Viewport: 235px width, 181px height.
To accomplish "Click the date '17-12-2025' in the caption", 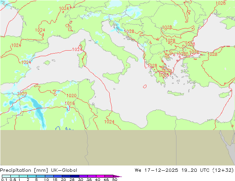I will [x=161, y=170].
